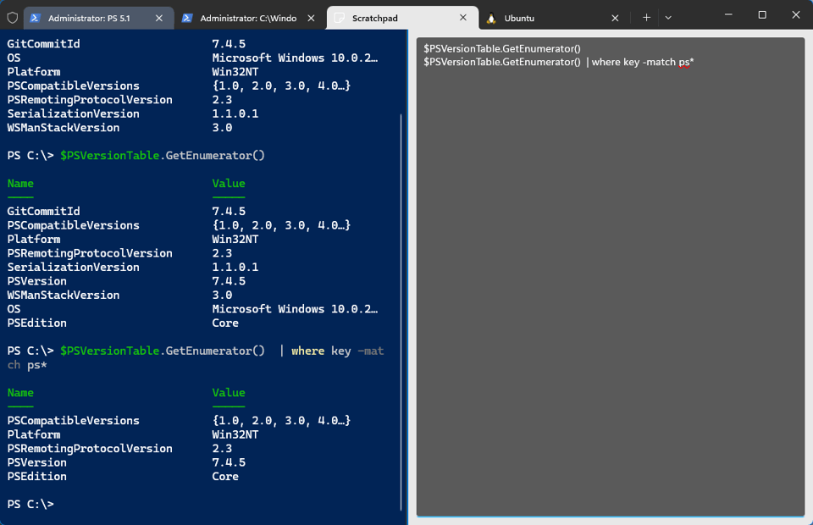The width and height of the screenshot is (813, 525).
Task: Click the Platform row in the last table
Action: (133, 435)
